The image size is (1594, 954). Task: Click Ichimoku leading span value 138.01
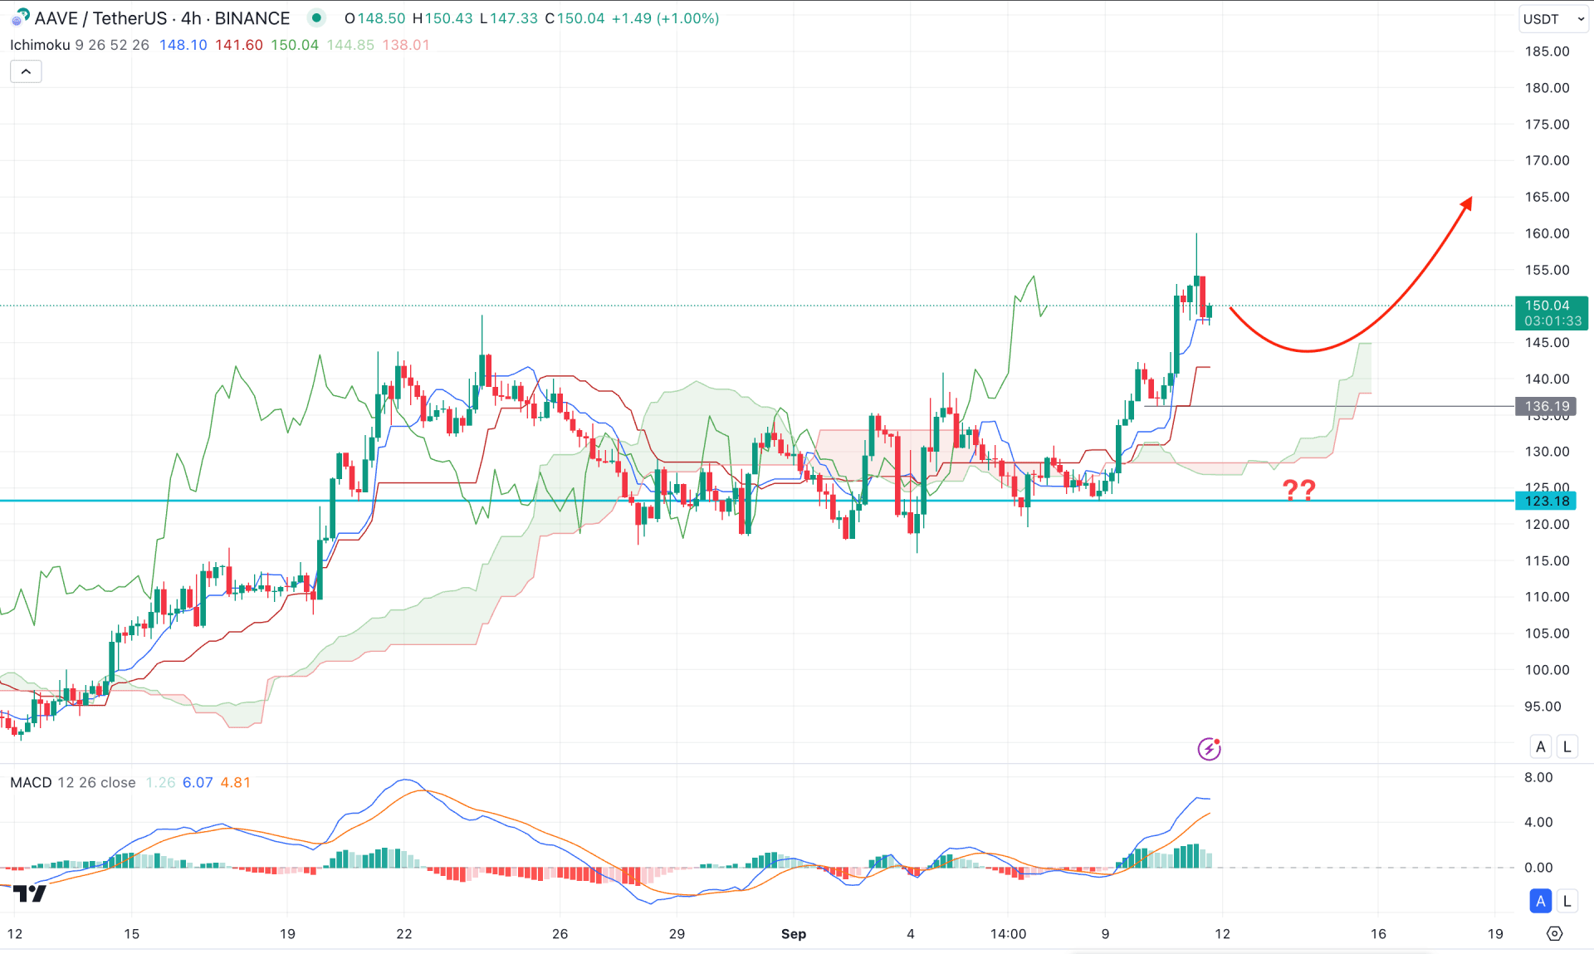[406, 45]
